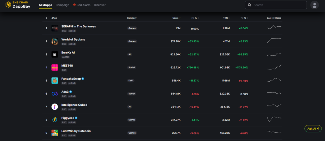Click the LudoWin by Catecoin icon
The width and height of the screenshot is (325, 141).
55,133
